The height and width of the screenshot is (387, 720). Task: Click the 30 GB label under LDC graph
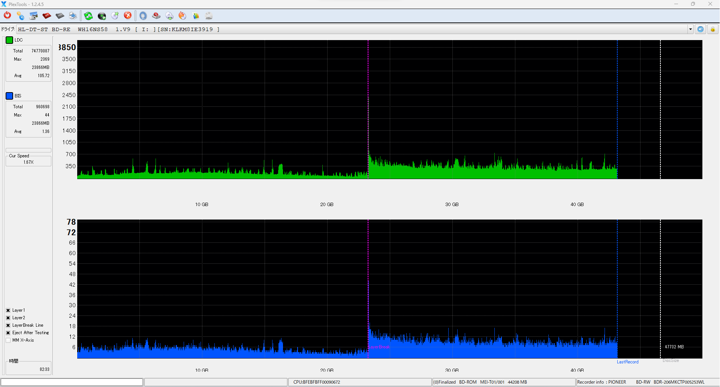[x=452, y=205]
